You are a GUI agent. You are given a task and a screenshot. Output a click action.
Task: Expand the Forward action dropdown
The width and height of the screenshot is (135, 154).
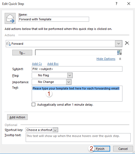tap(119, 44)
